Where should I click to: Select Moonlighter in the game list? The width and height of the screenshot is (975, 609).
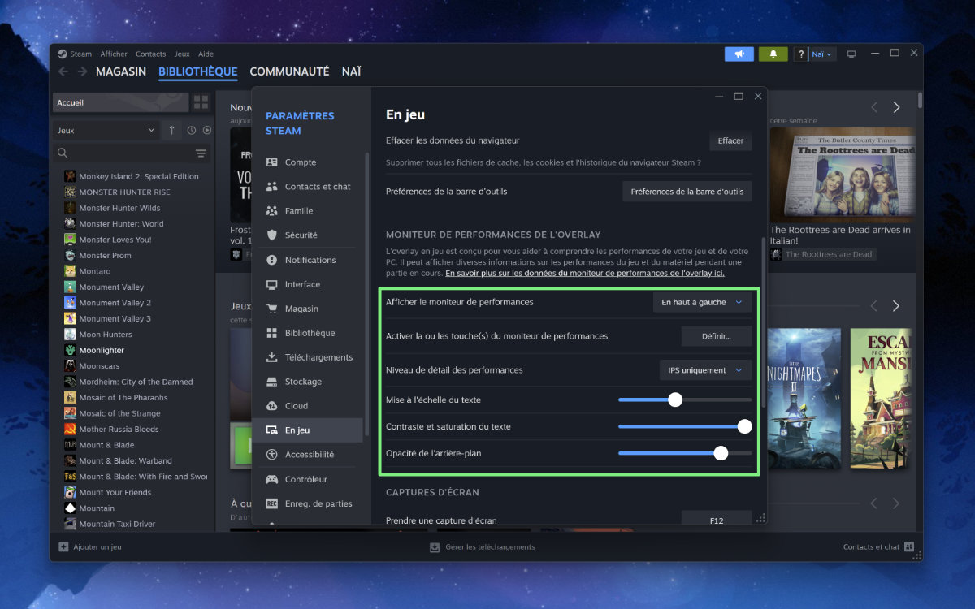(x=102, y=350)
